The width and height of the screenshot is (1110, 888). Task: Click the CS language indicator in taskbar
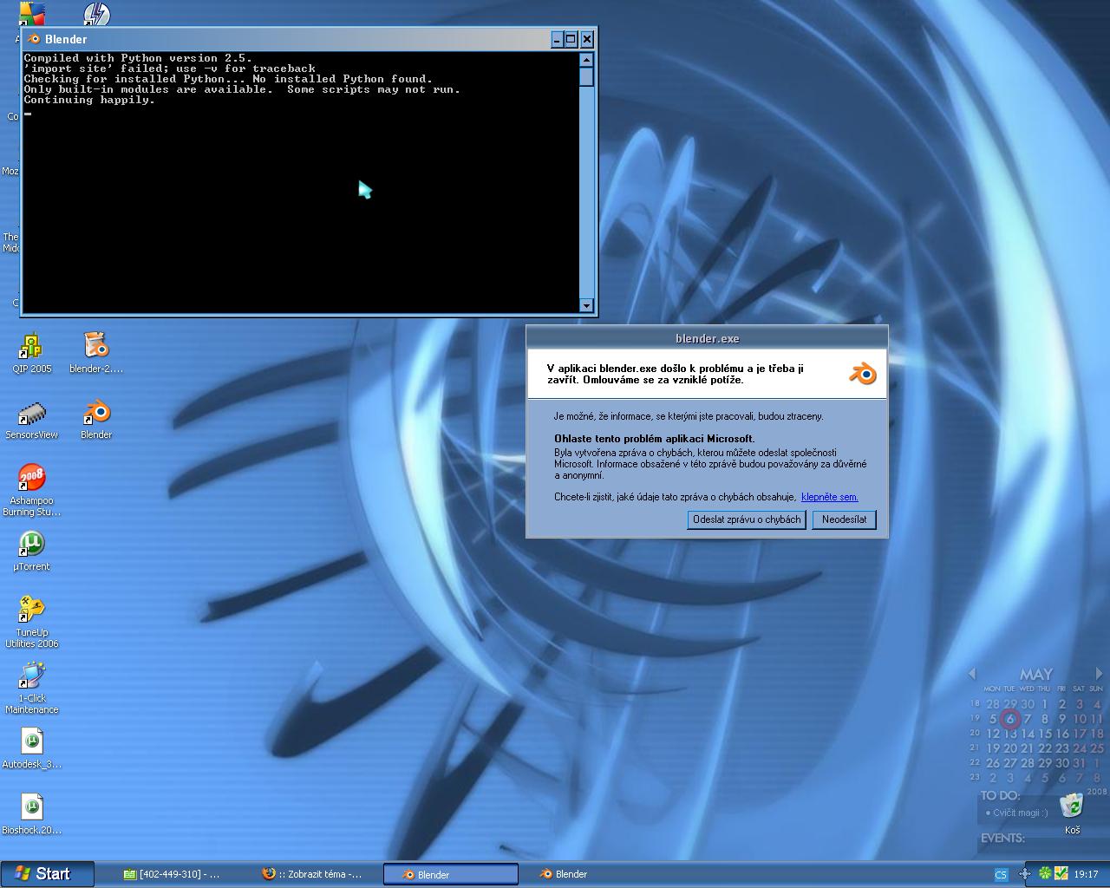pos(1001,874)
